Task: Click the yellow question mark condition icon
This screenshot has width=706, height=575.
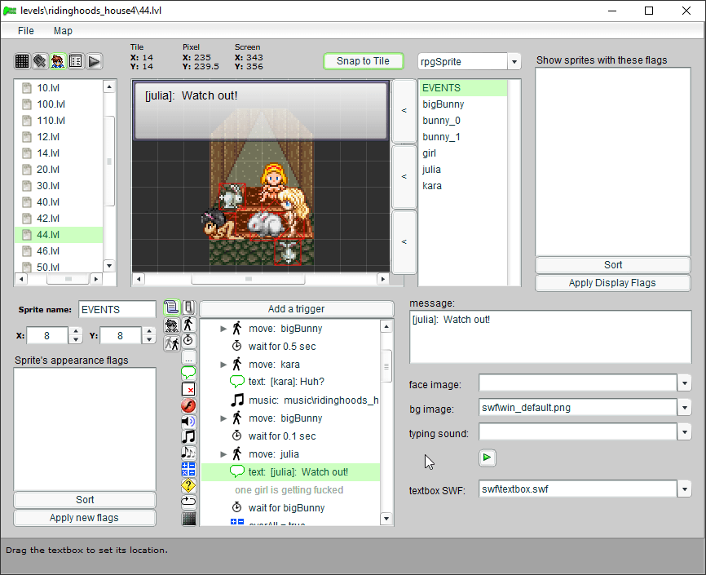Action: 188,485
